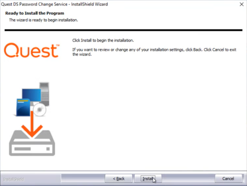
Task: Click the Install button to begin installation
Action: (148, 178)
